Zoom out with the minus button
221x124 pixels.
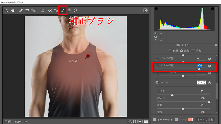(x=6, y=122)
